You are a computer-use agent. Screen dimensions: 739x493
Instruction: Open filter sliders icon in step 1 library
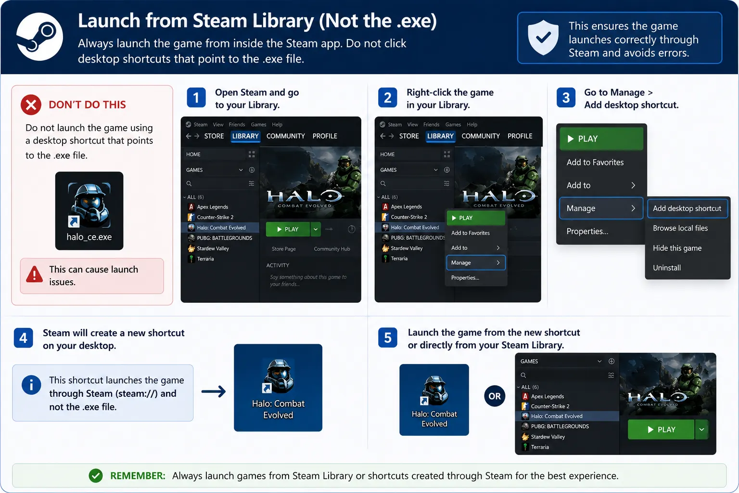252,183
